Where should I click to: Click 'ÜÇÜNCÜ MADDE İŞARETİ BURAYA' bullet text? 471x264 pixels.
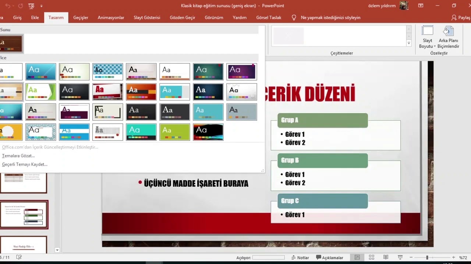click(196, 183)
